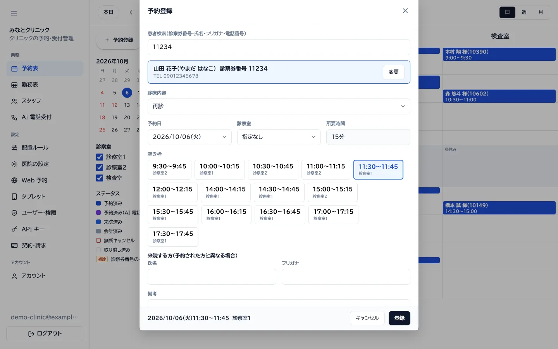Image resolution: width=558 pixels, height=349 pixels.
Task: Click the 勤務表 table icon
Action: point(14,85)
